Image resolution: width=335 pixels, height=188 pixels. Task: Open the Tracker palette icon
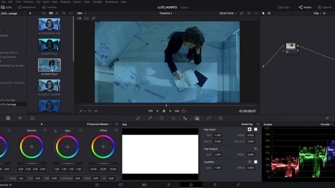click(x=173, y=119)
